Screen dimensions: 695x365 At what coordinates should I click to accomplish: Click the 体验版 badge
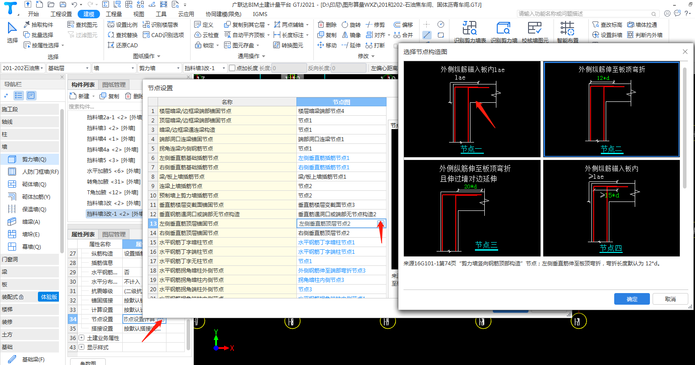point(49,297)
